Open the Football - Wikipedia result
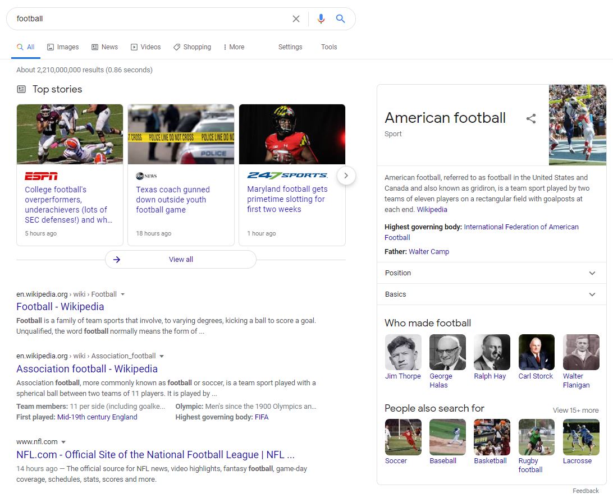 (60, 307)
